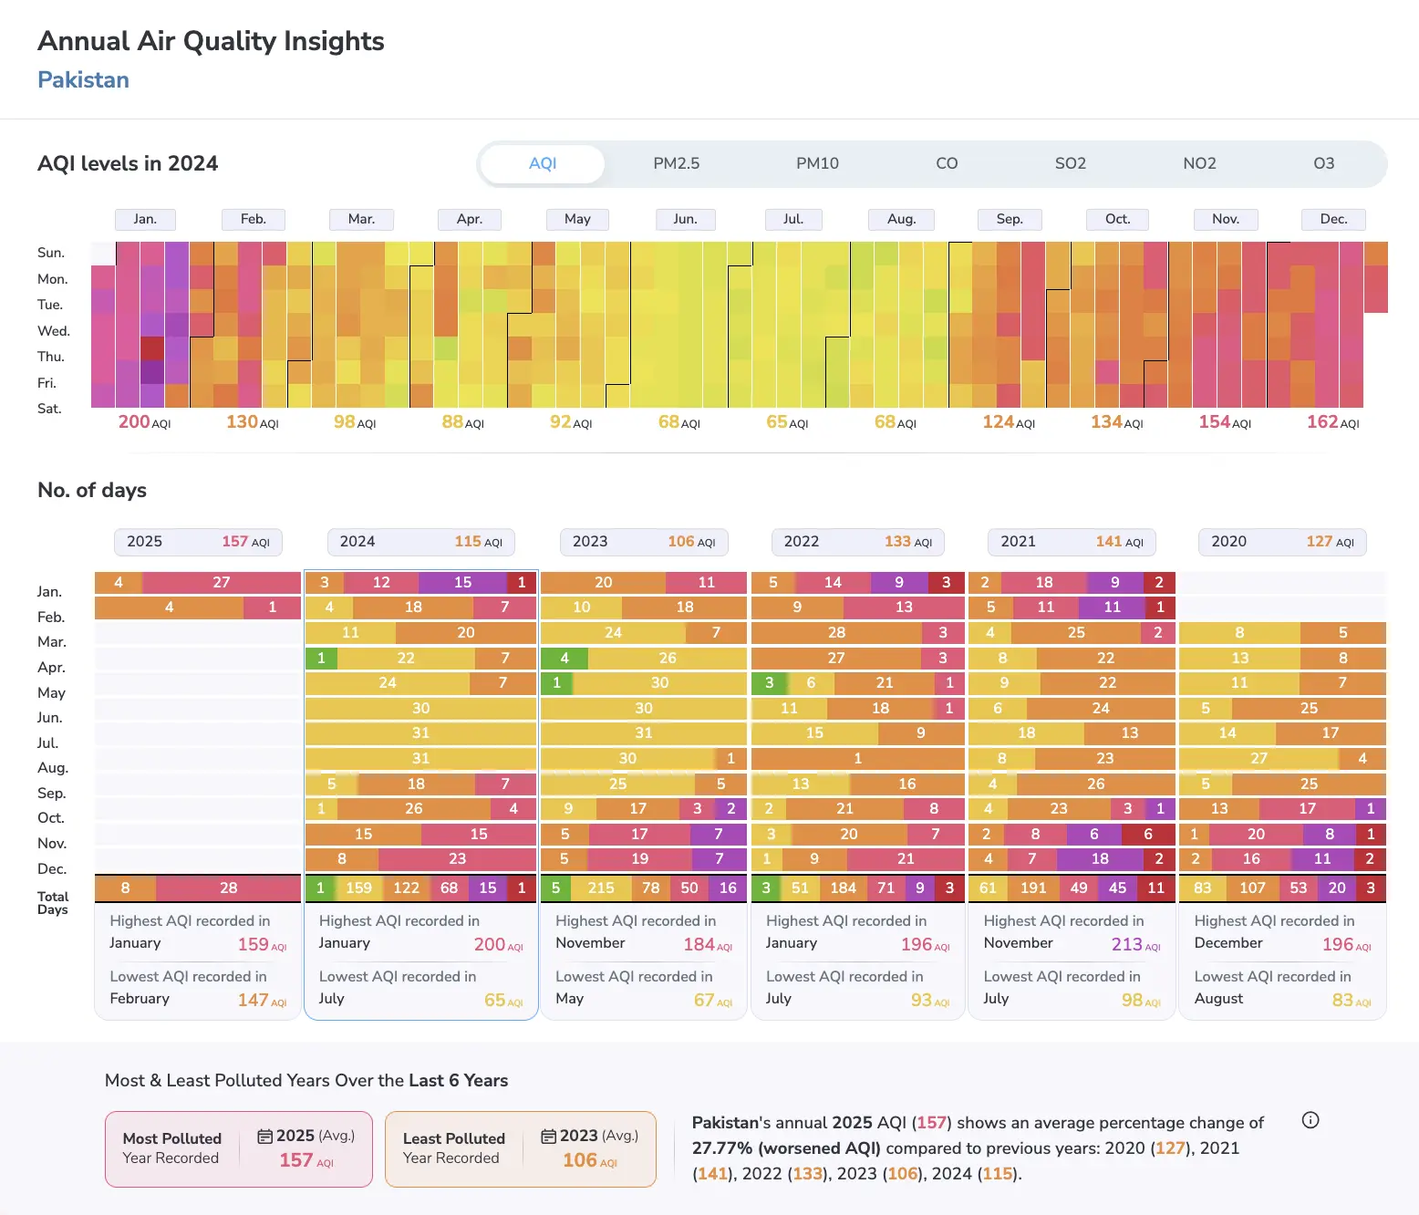Click the 162 AQI value under December heatmap
1419x1215 pixels.
(1333, 422)
